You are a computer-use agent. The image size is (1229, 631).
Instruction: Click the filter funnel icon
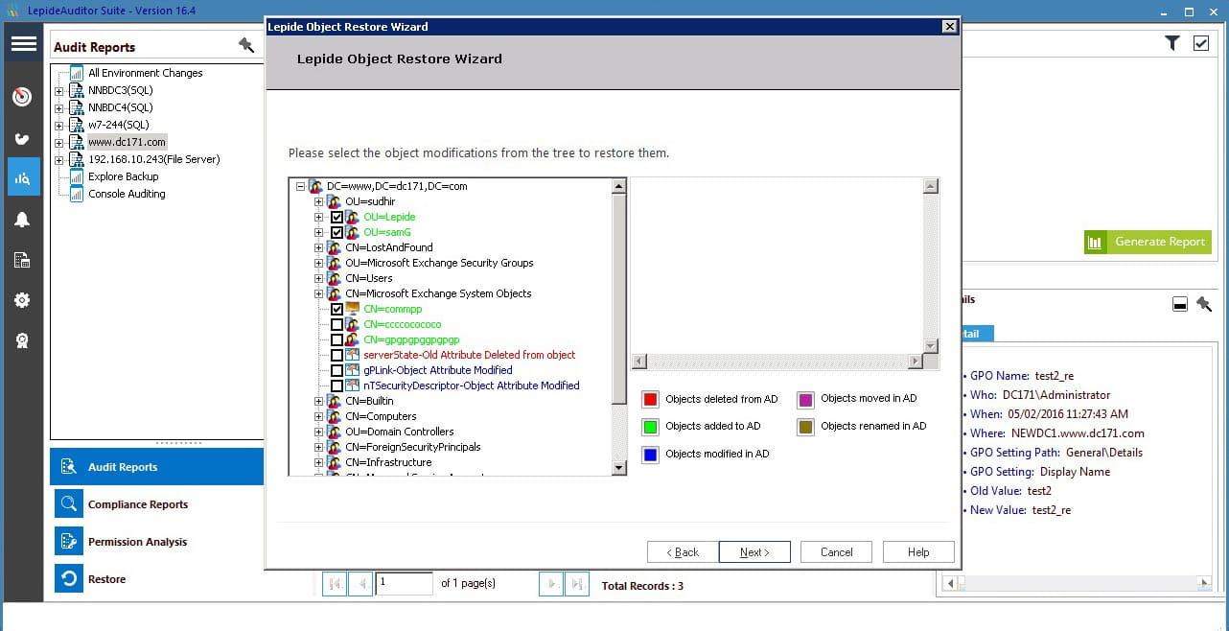1172,43
